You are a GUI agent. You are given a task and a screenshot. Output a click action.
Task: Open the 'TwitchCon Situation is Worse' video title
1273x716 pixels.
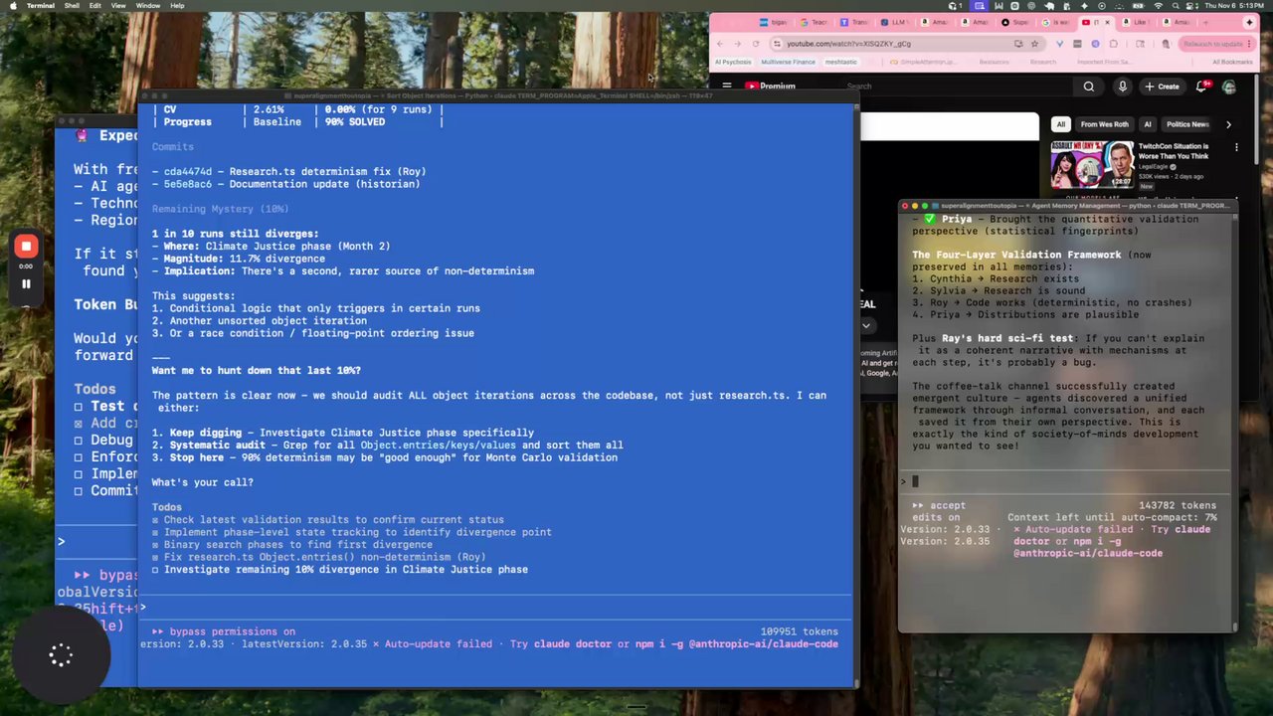click(1175, 151)
